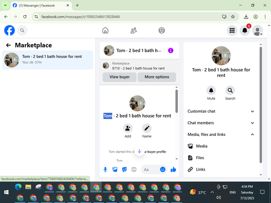Bookmark this page star icon
The width and height of the screenshot is (271, 203).
[x=233, y=17]
